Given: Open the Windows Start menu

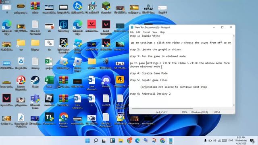Looking at the screenshot, I should [x=87, y=141].
